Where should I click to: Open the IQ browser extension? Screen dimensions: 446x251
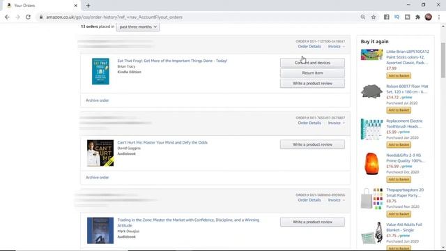(x=397, y=17)
